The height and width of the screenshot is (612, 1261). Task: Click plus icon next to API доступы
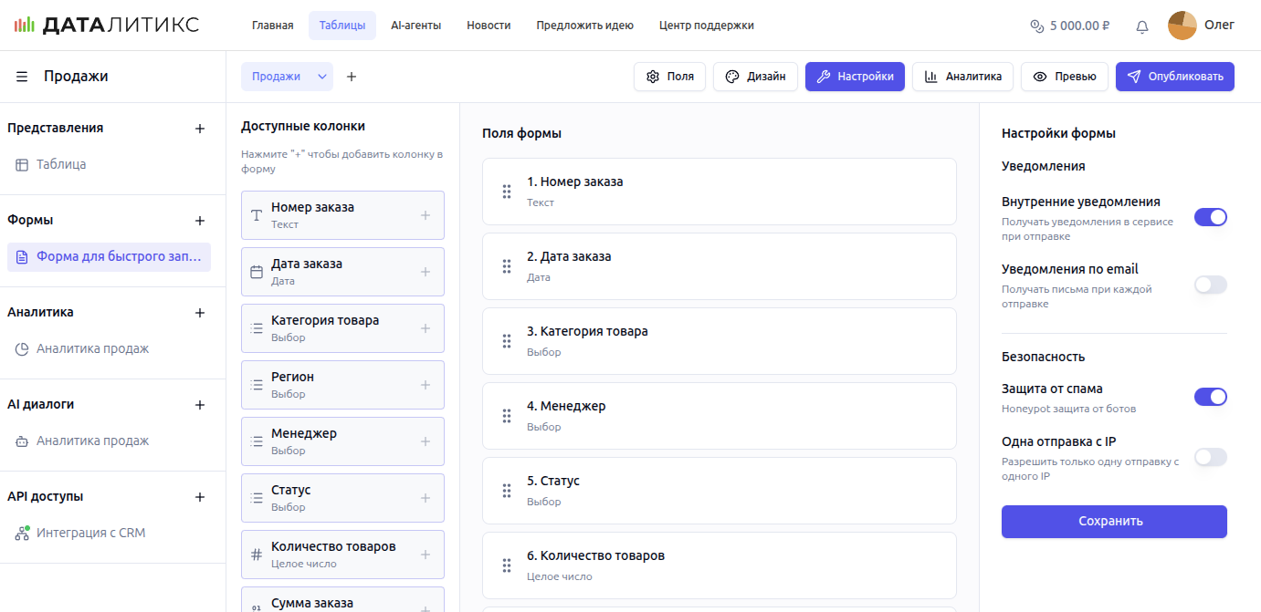point(200,497)
